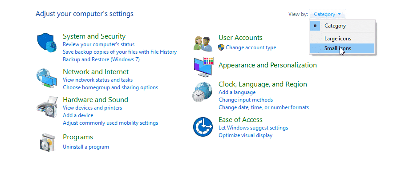This screenshot has width=397, height=185.
Task: Open View devices and printers
Action: [93, 108]
